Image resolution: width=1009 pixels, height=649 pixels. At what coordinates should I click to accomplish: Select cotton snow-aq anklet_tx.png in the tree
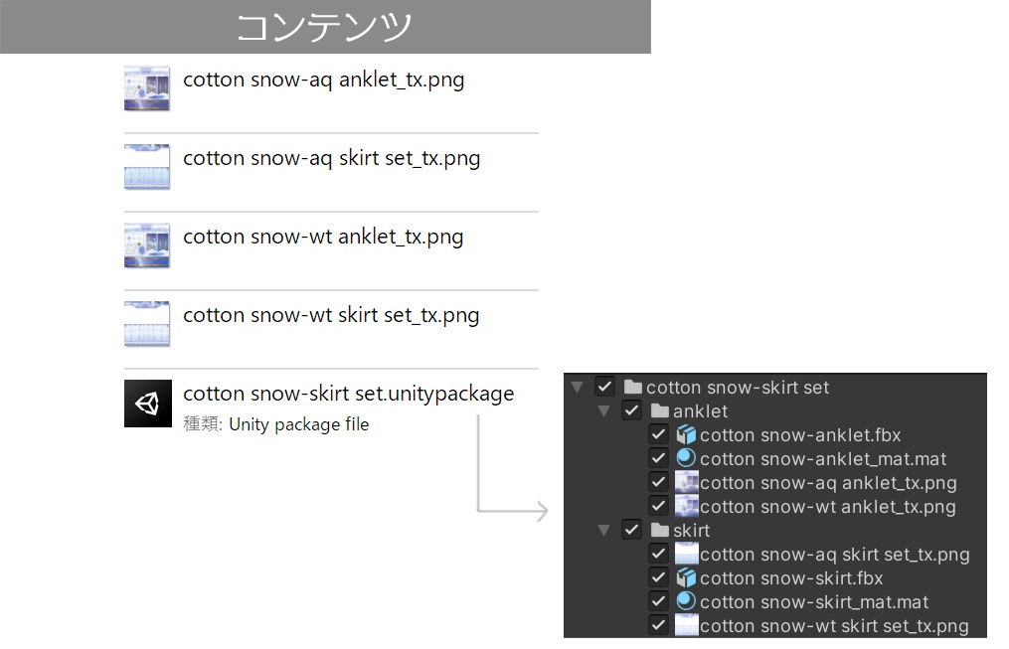click(828, 483)
